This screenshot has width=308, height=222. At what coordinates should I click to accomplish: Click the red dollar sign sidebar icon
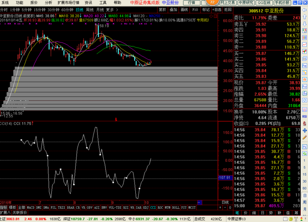pyautogui.click(x=304, y=123)
